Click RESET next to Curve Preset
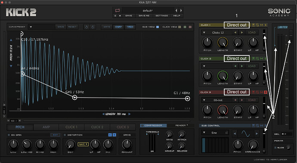Viewport: 297px width, 163px height. point(72,27)
